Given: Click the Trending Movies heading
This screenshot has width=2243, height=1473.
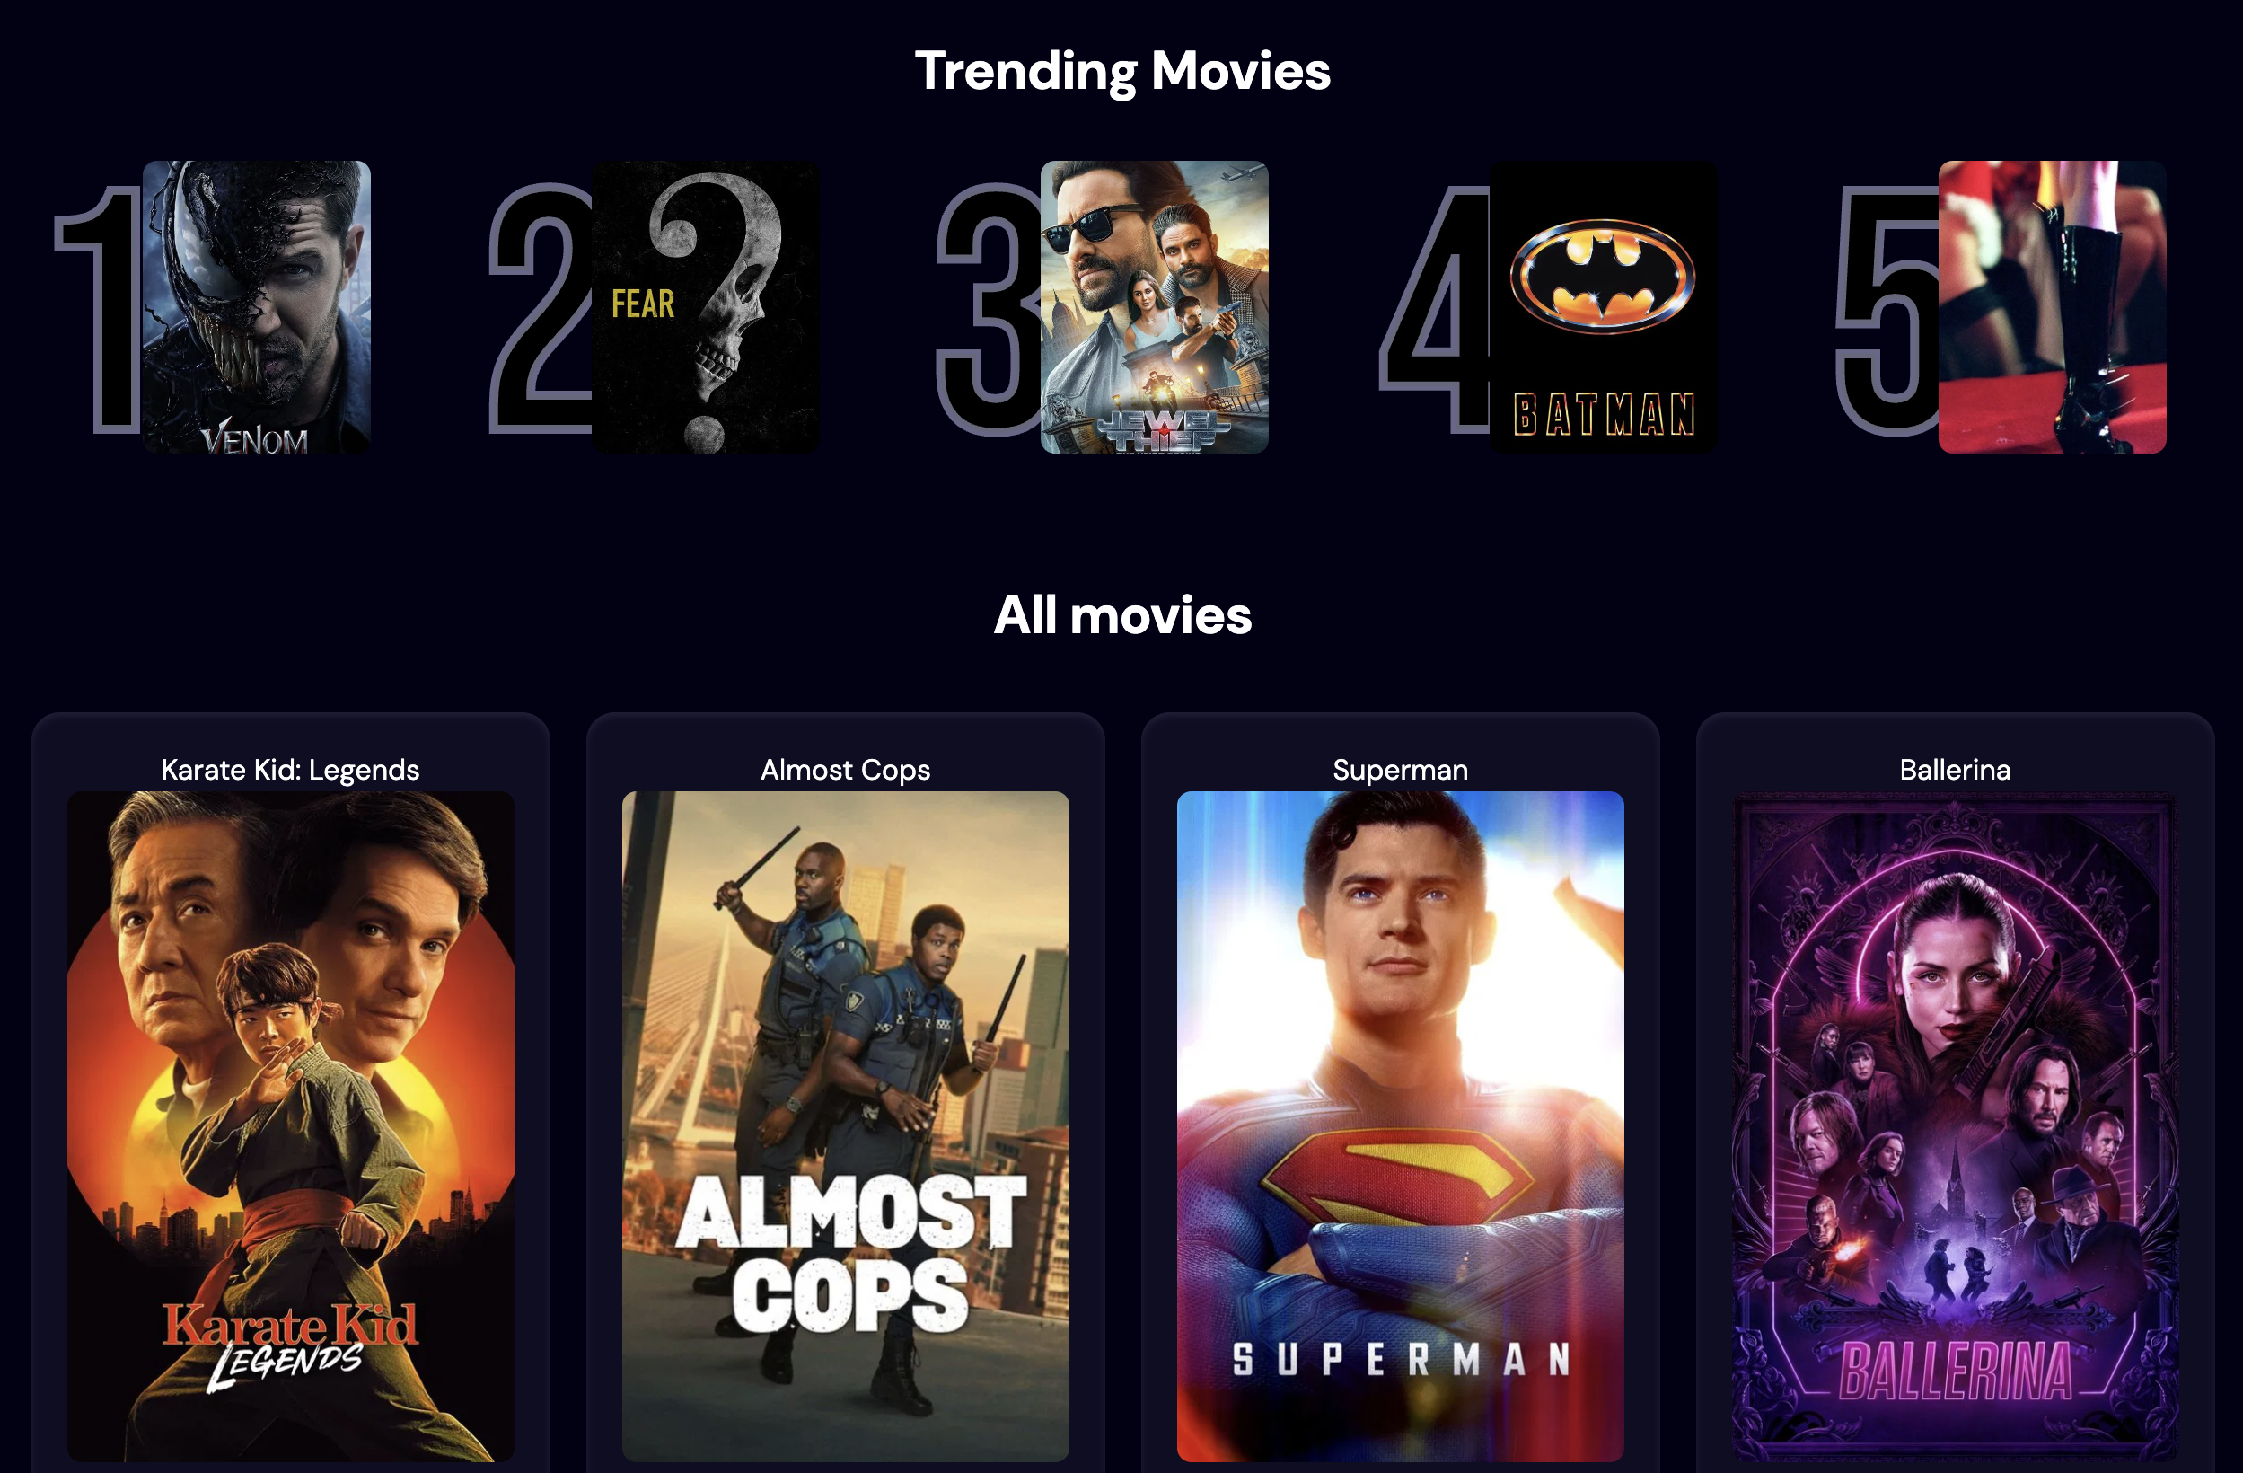Looking at the screenshot, I should coord(1122,72).
